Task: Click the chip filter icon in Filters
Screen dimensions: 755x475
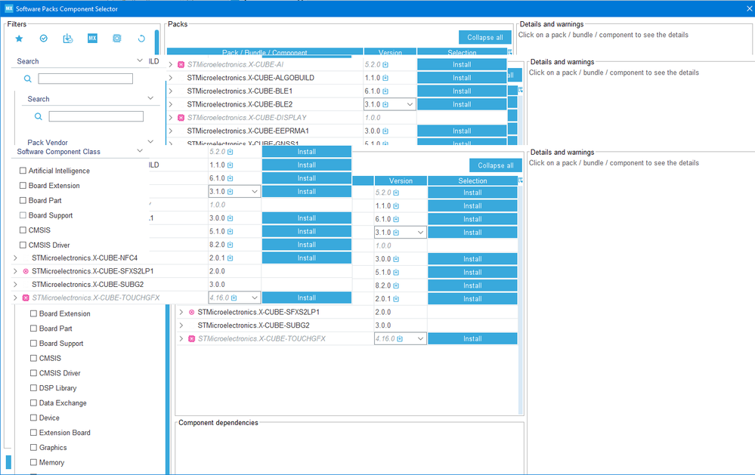Action: click(x=117, y=39)
